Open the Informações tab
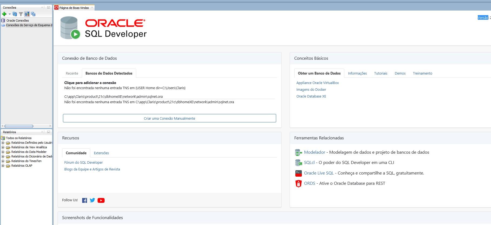 (357, 73)
